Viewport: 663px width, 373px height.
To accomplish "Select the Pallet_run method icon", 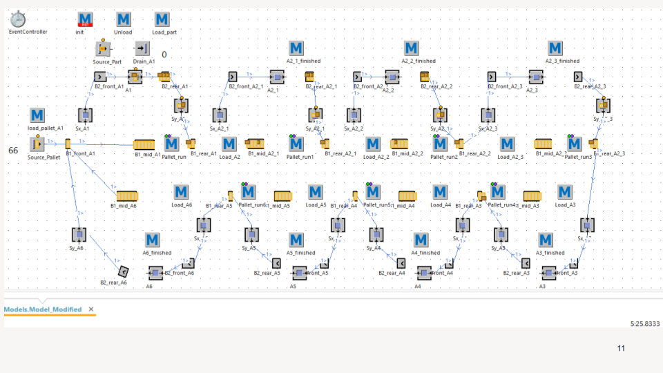I will click(x=172, y=144).
